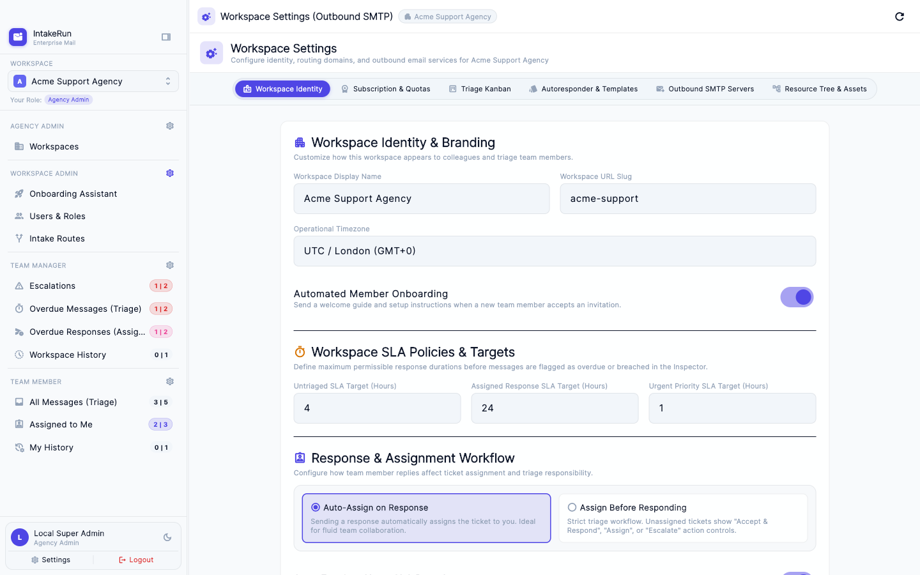Edit Assigned Response SLA Target field
Screen dimensions: 920x575
coord(555,408)
